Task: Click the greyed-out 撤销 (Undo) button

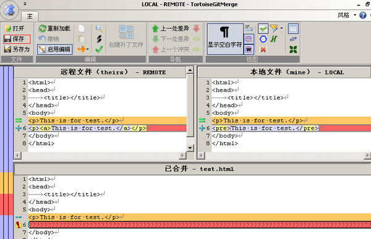Action: 49,39
